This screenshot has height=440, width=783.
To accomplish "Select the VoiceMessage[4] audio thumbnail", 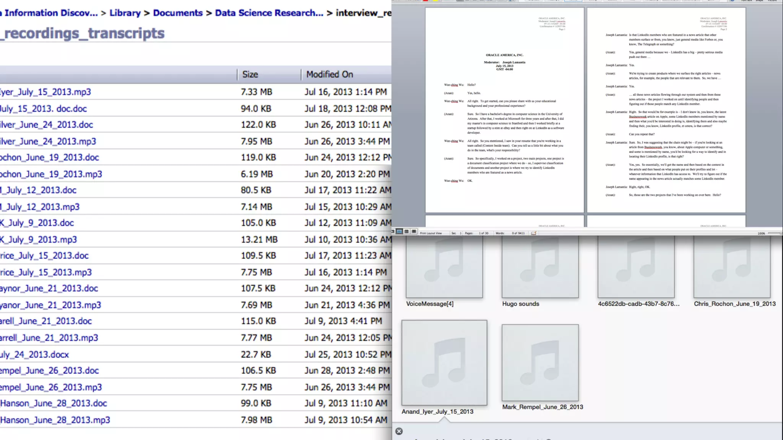I will click(x=444, y=267).
